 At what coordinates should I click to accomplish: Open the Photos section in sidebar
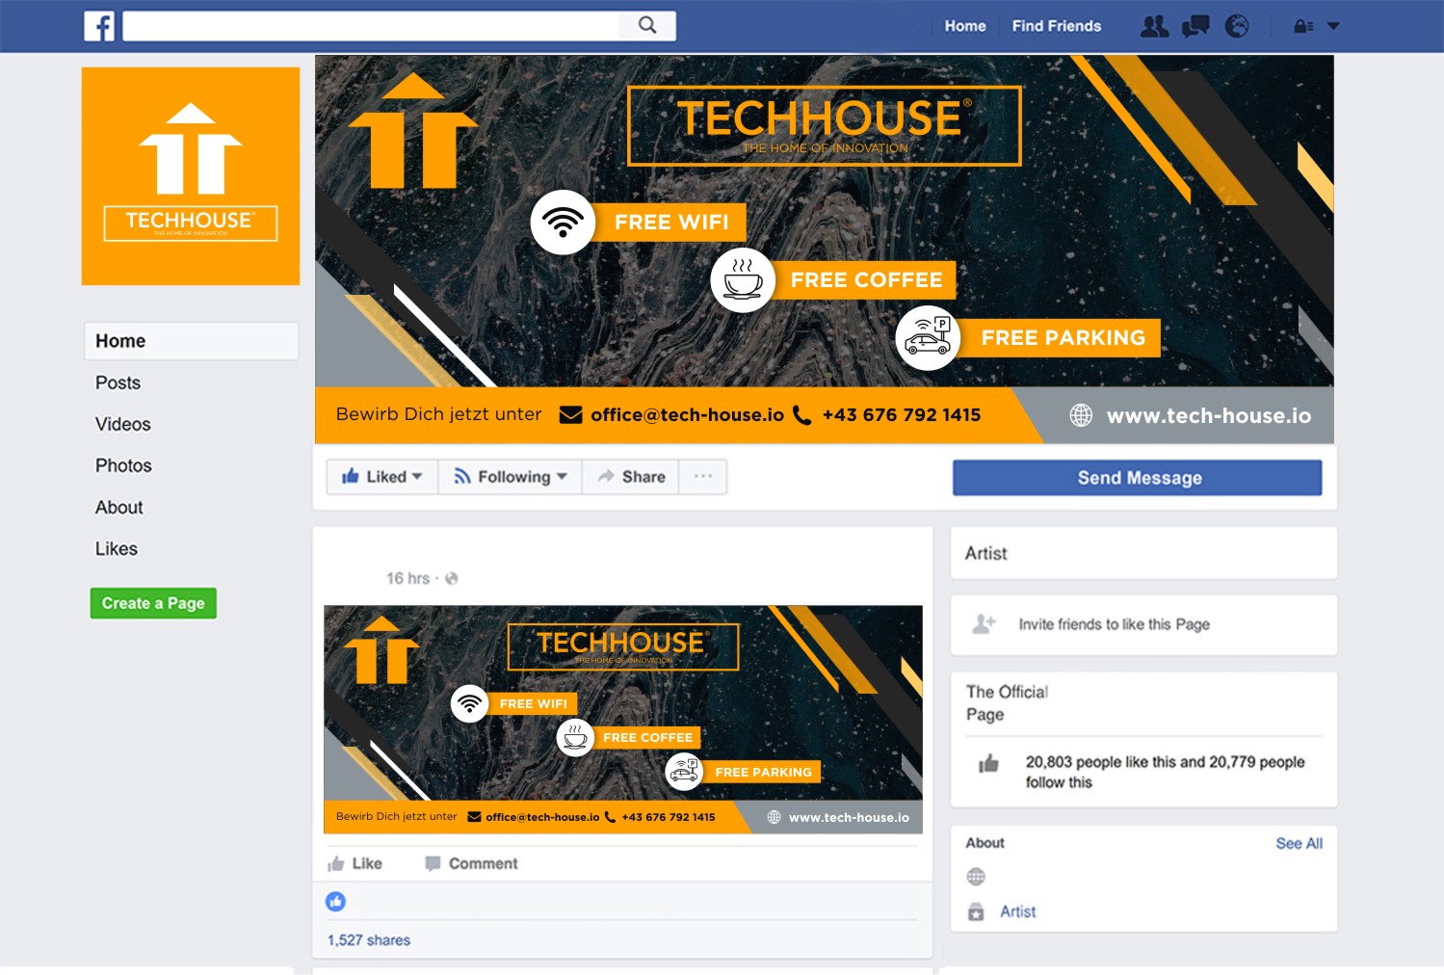(x=123, y=465)
